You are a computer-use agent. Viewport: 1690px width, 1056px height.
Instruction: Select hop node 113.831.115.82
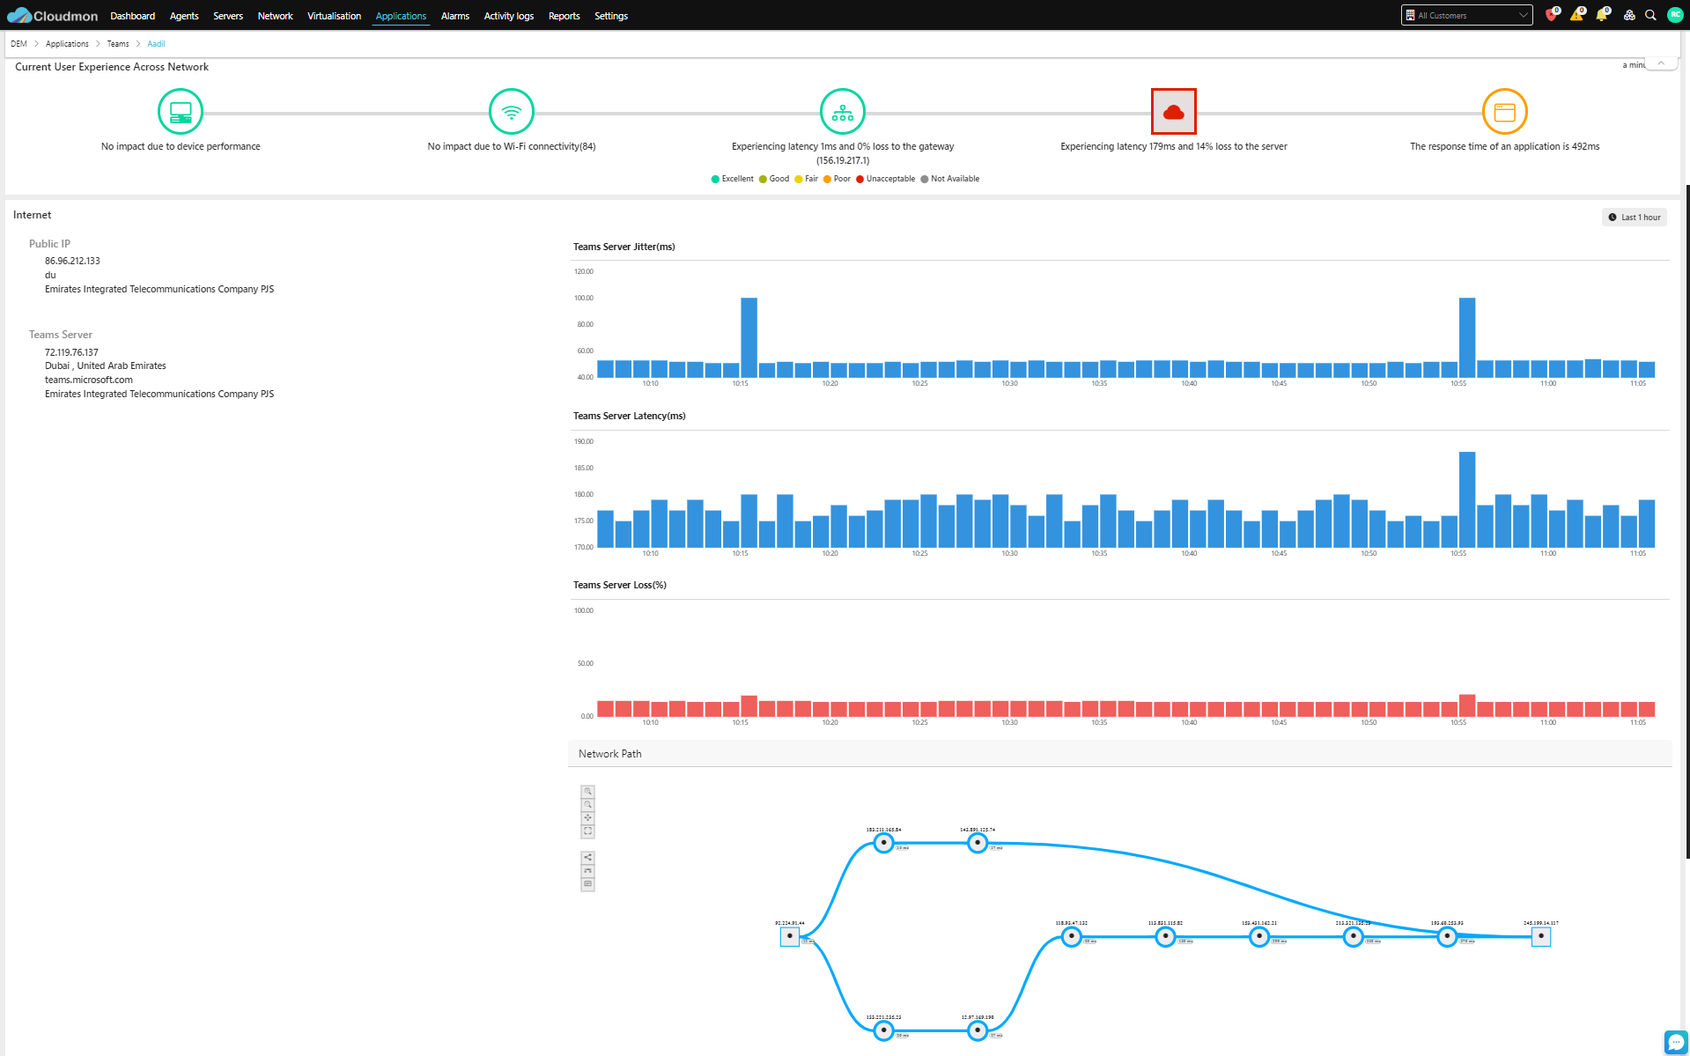tap(1165, 936)
